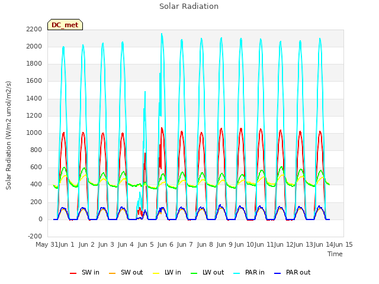Screen dimensions: 379x284
Task: Click the 1600 y-axis tick label
Action: tap(34, 80)
